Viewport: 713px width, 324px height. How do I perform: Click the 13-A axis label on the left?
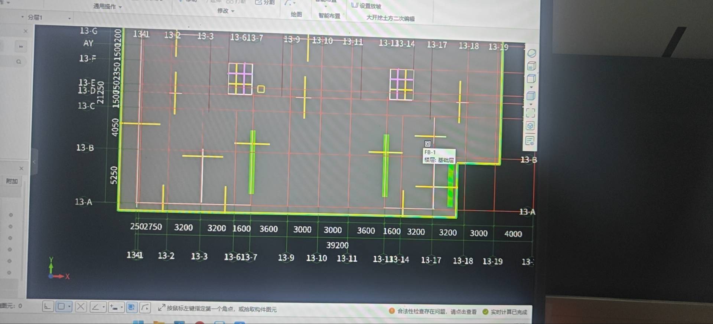coord(84,202)
